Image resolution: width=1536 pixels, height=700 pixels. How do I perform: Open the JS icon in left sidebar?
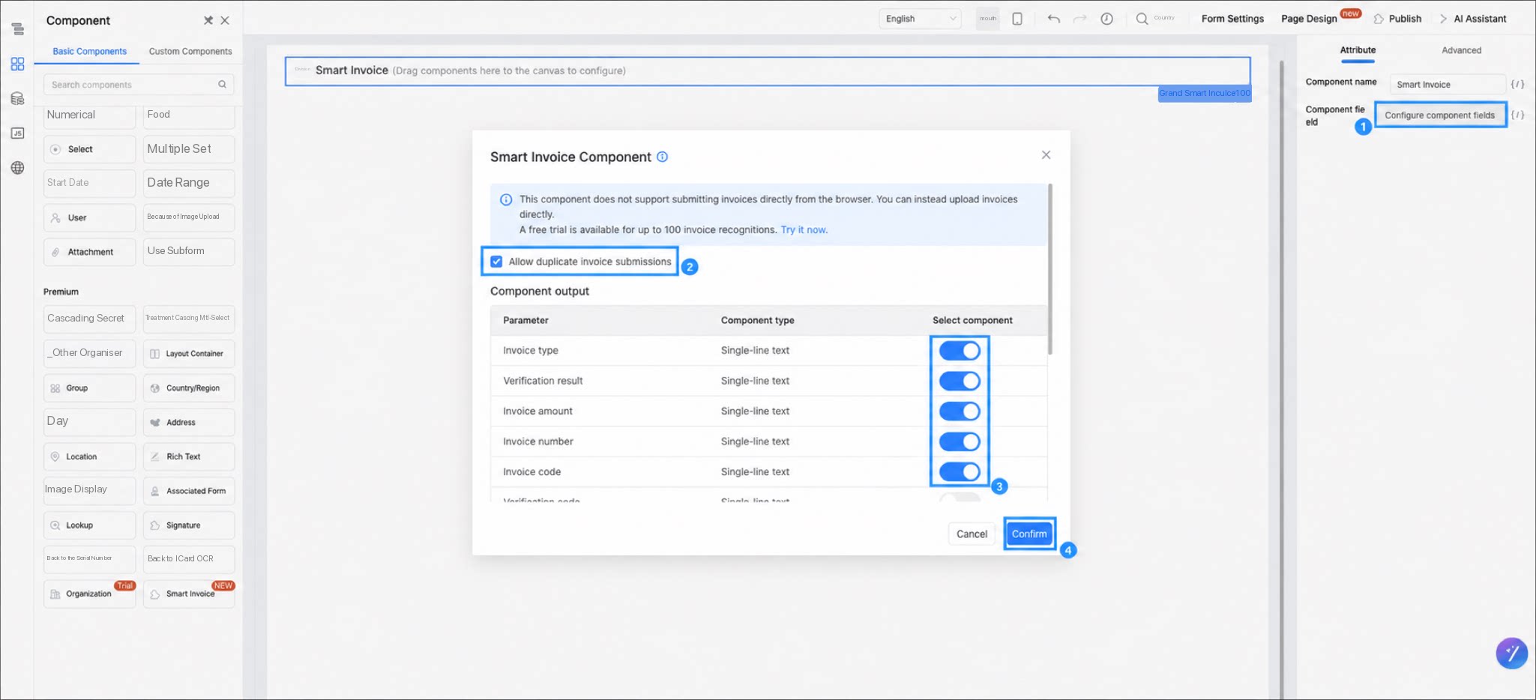(17, 133)
